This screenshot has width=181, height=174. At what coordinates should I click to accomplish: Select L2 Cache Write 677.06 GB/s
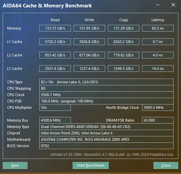tap(89, 55)
